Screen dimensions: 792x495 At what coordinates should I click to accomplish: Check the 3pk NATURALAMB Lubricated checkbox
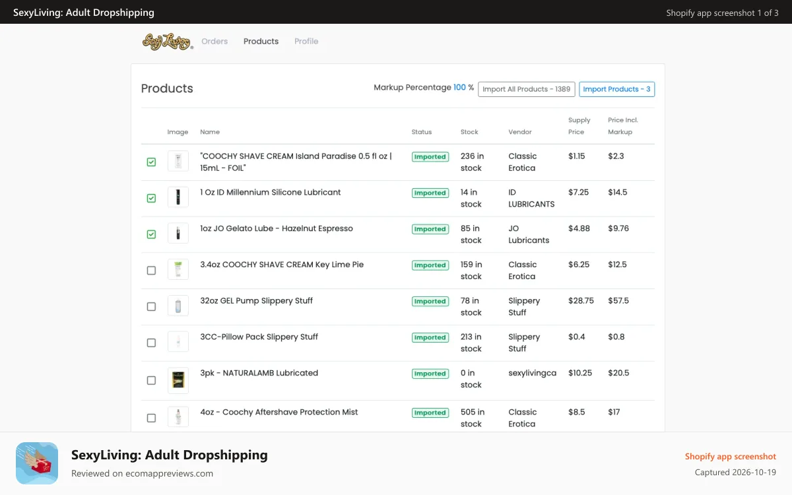point(151,380)
